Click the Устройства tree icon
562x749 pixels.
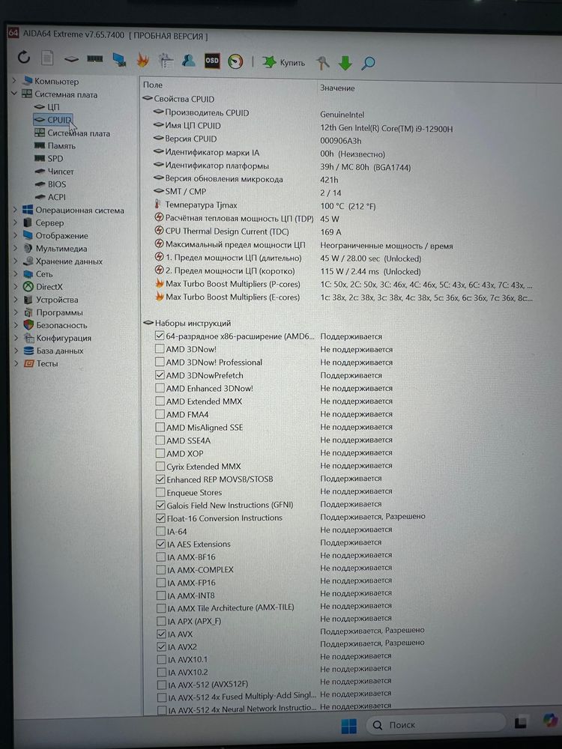pyautogui.click(x=28, y=300)
